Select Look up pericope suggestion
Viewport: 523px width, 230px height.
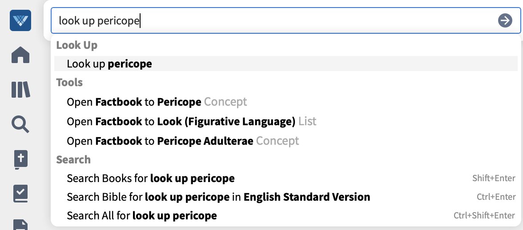click(x=286, y=63)
